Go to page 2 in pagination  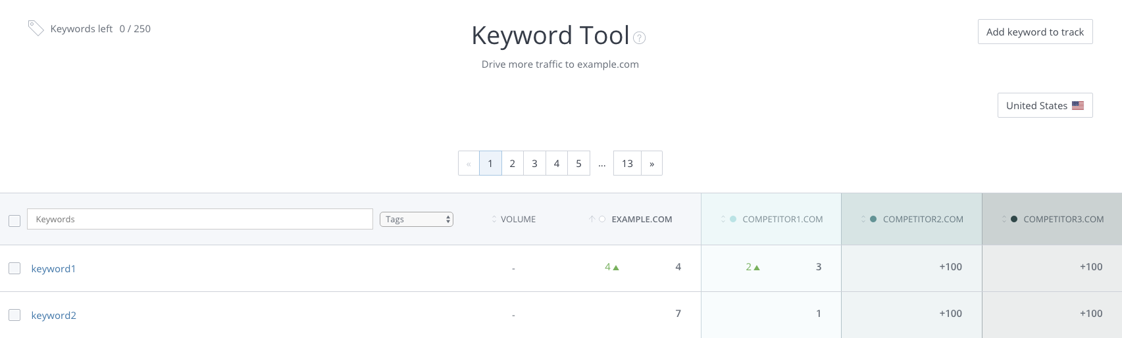pyautogui.click(x=513, y=163)
